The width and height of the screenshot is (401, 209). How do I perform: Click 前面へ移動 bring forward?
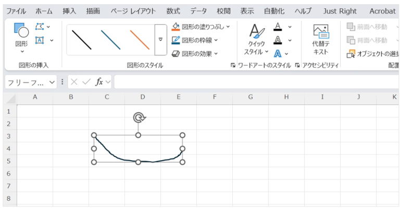click(x=367, y=27)
